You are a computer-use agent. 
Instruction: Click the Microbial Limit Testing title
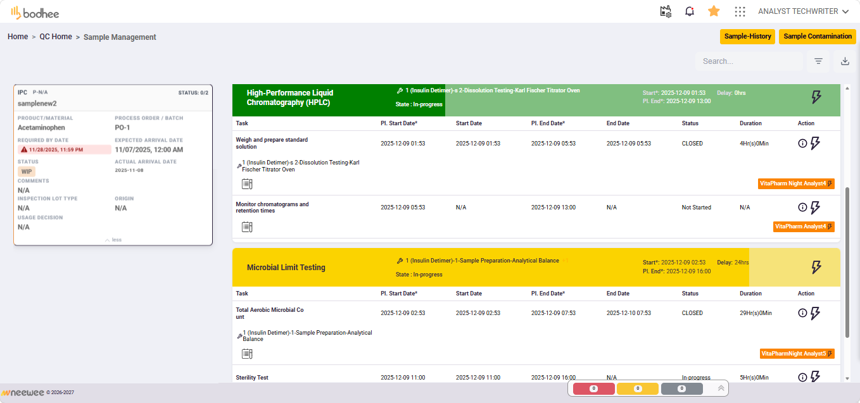286,268
